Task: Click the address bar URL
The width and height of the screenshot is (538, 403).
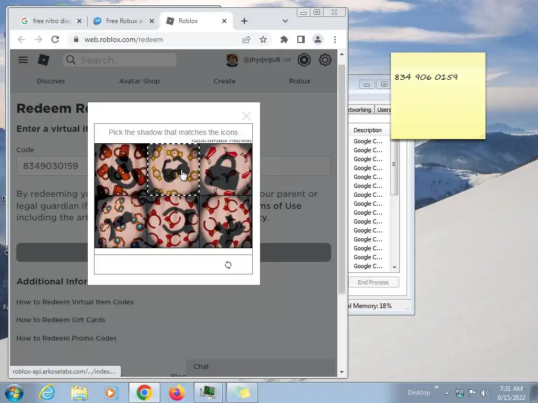Action: coord(123,39)
